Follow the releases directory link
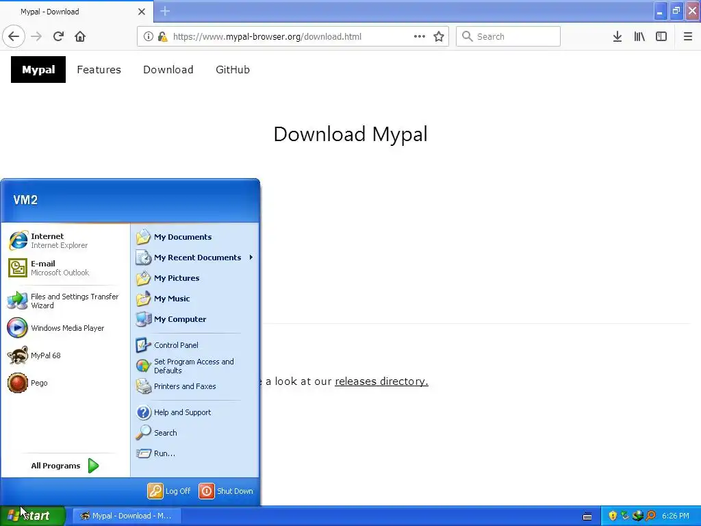 click(x=381, y=381)
